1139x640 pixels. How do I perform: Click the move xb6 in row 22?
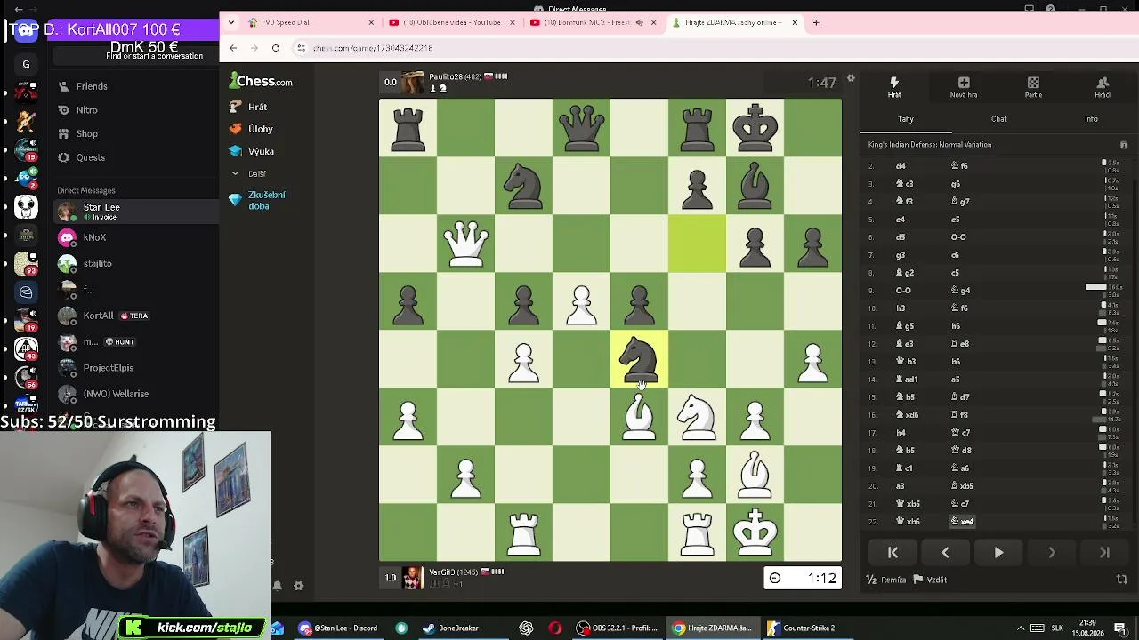coord(908,522)
